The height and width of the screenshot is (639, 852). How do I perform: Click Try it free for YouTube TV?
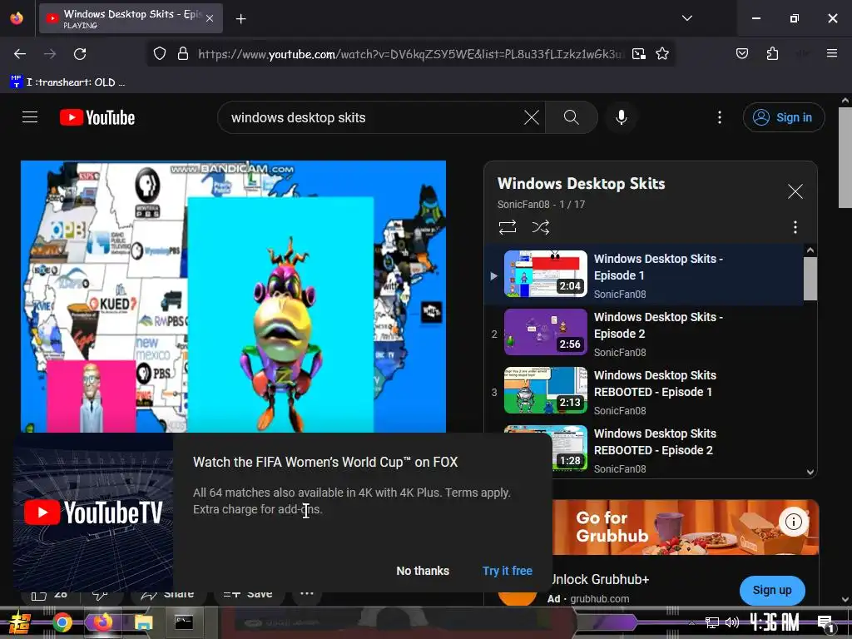coord(507,571)
